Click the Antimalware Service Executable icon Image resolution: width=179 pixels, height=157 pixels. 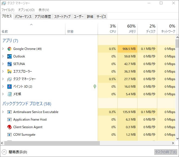[9, 112]
